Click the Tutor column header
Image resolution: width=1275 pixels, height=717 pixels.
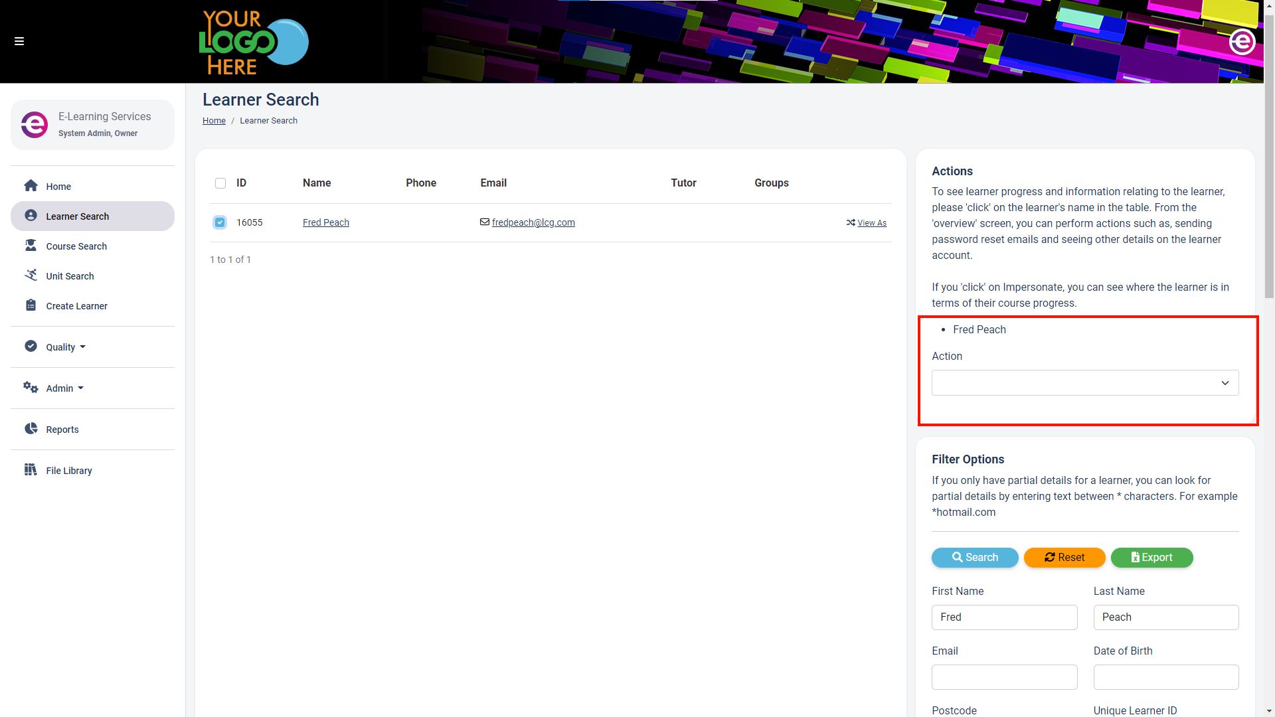click(x=683, y=183)
